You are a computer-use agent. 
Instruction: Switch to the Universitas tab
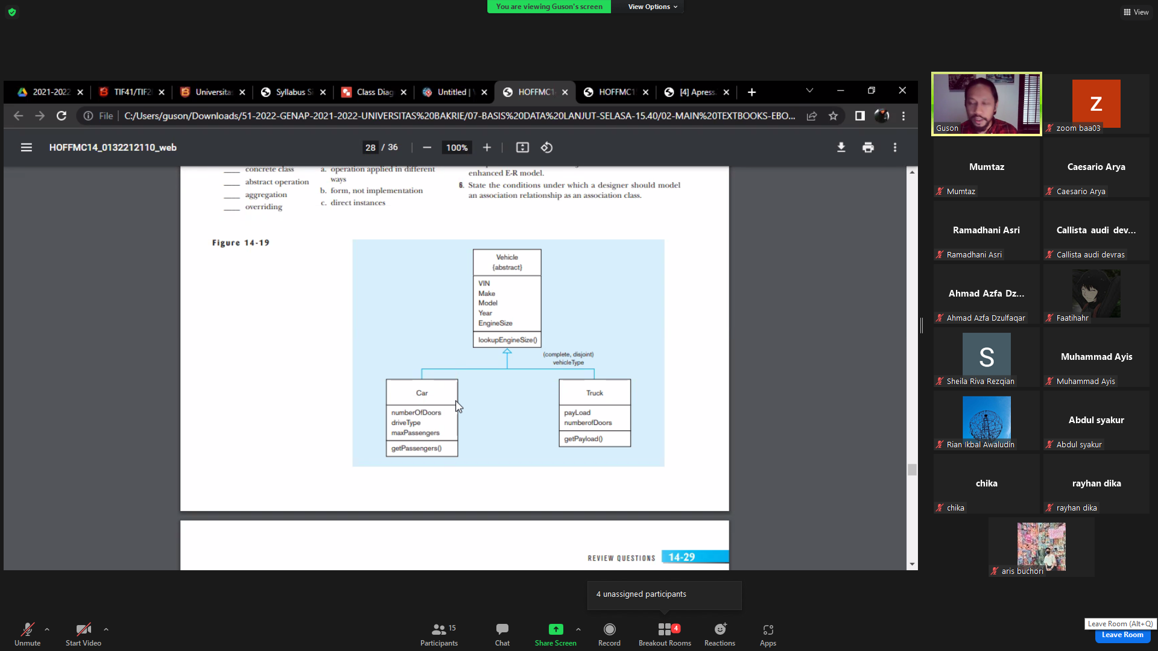tap(212, 92)
